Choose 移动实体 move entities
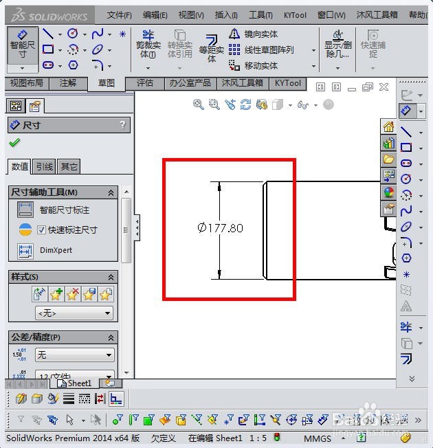 click(253, 66)
